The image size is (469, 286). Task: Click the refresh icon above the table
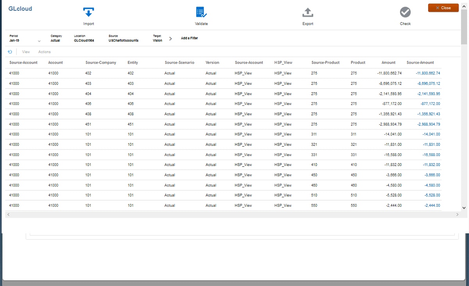[10, 52]
